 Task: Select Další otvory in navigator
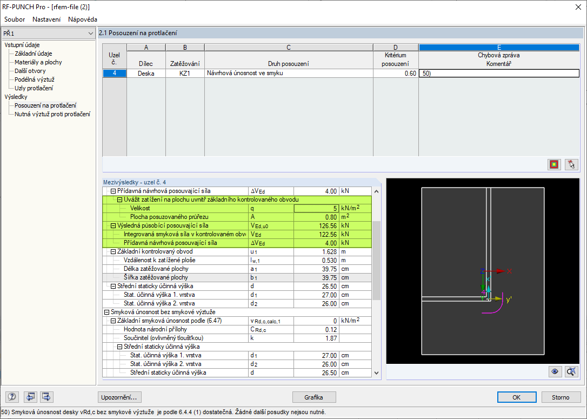click(30, 71)
